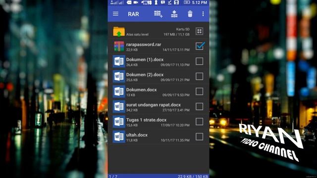Viewport: 317px width, 178px height.
Task: Check the Tugas 1 strate.docx checkbox
Action: coord(199,122)
